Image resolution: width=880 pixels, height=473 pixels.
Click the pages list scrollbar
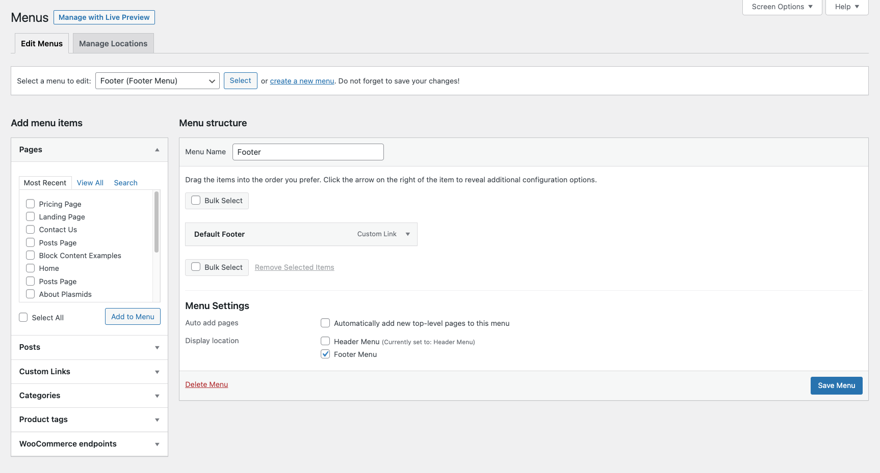coord(157,222)
